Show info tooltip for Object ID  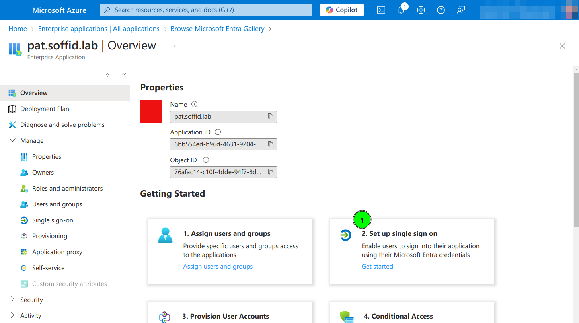click(x=206, y=160)
